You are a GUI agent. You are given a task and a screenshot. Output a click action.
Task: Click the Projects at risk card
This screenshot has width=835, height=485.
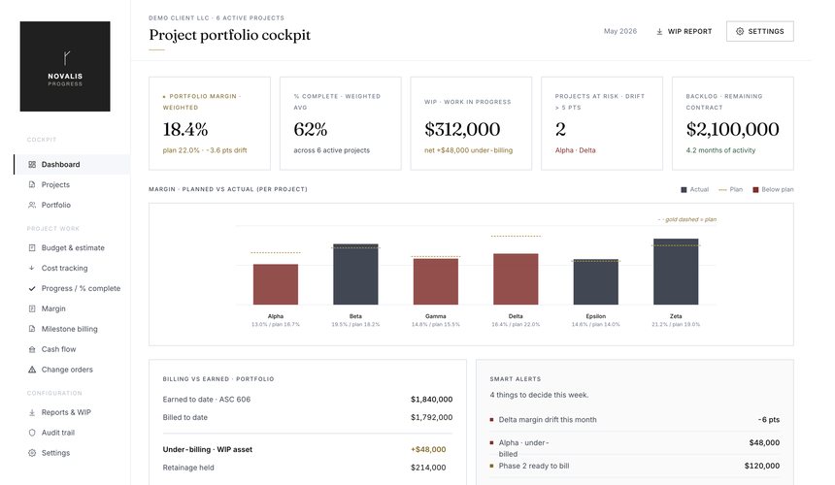(602, 123)
